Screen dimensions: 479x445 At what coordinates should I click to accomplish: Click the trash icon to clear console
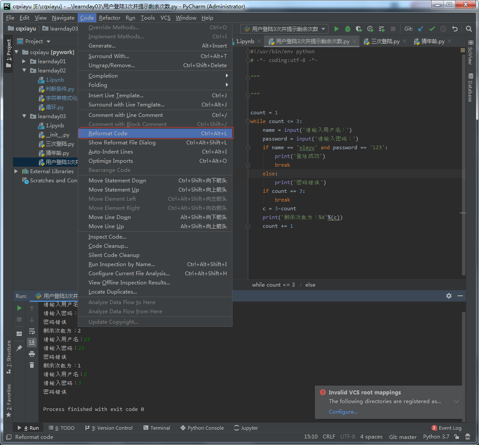coord(32,365)
